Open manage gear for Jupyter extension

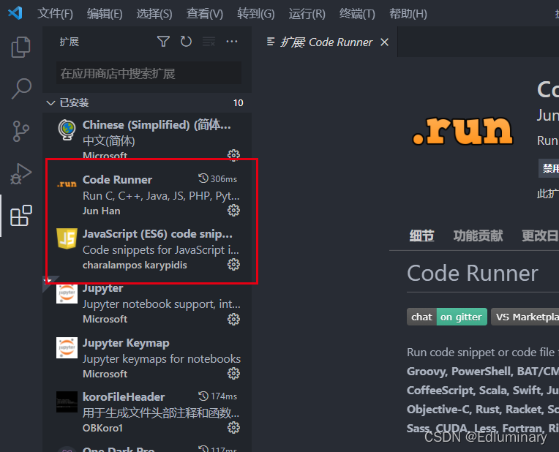click(233, 319)
